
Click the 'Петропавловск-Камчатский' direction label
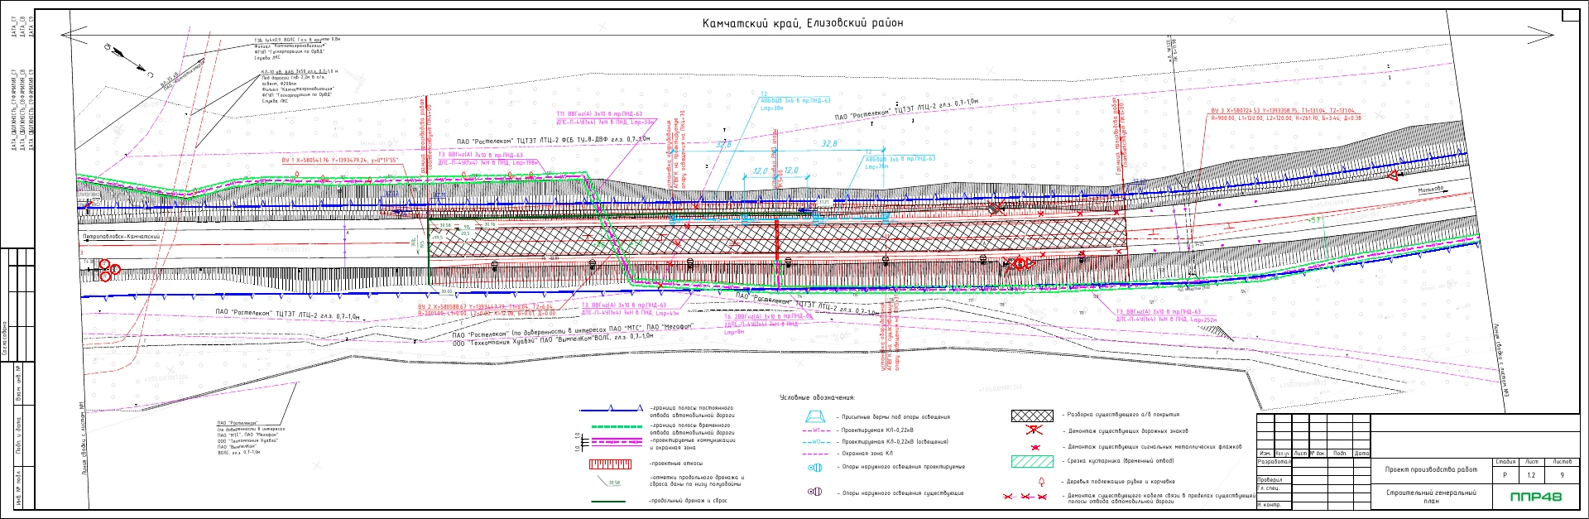pos(121,237)
